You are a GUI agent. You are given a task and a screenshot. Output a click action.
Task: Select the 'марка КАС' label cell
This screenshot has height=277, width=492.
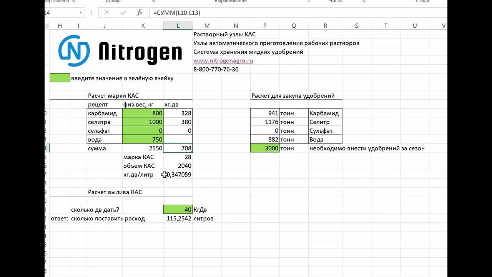[x=143, y=157]
